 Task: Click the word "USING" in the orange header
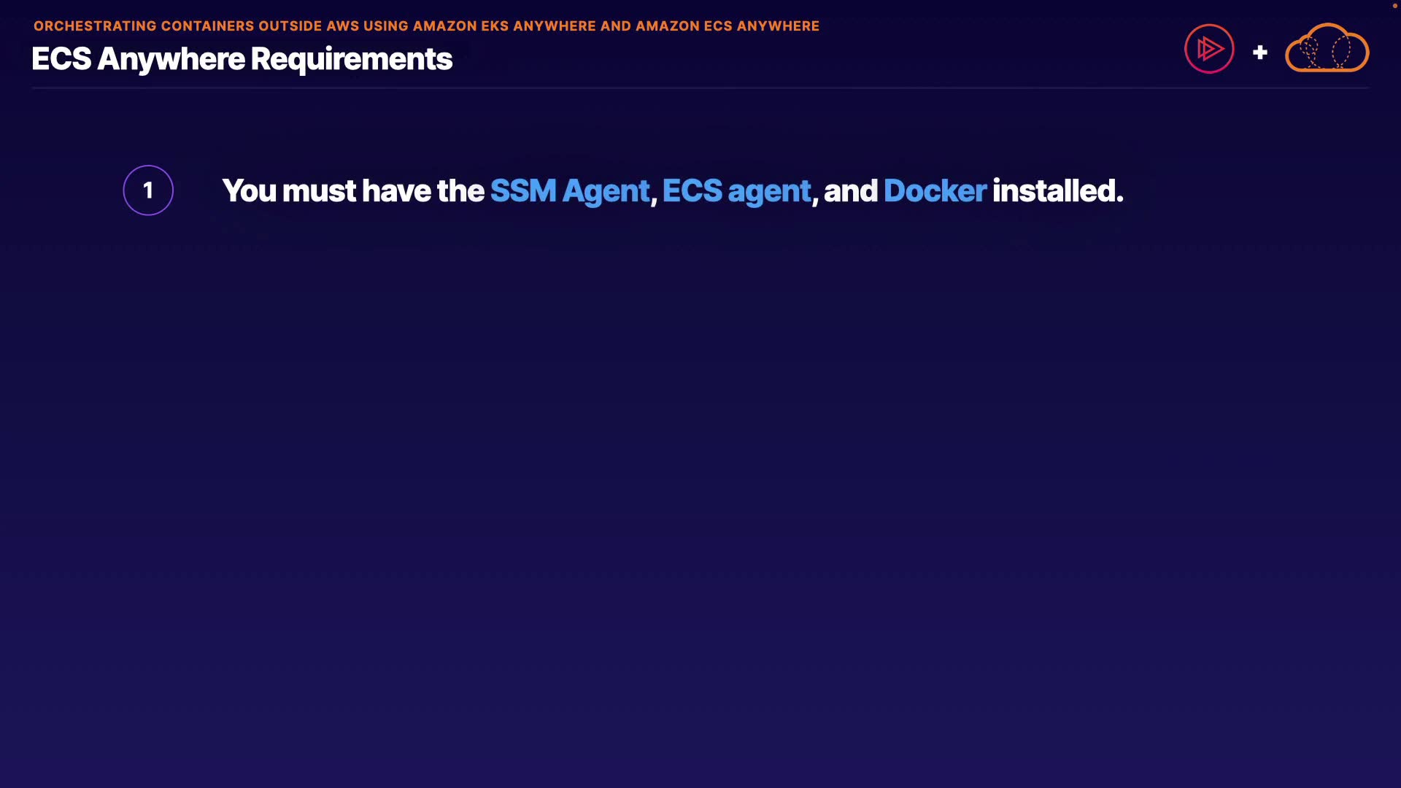(x=386, y=26)
